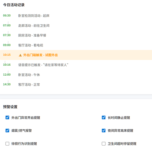Uncheck 夜间异常离床提醒 option

tap(104, 130)
